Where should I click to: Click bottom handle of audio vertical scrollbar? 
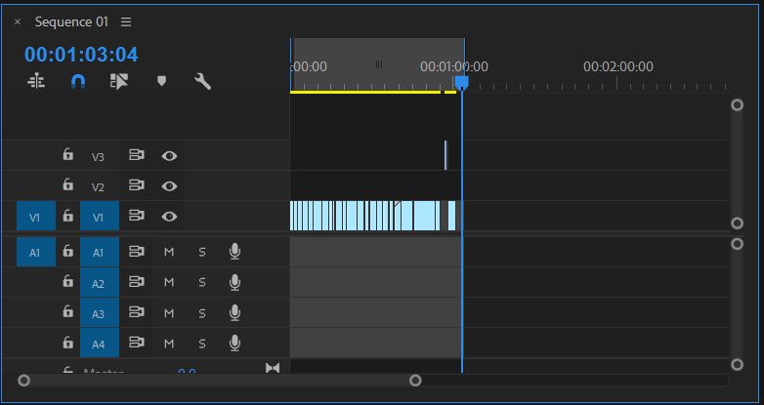click(x=738, y=365)
